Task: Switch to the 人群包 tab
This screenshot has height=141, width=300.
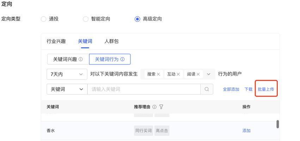Action: pos(111,41)
